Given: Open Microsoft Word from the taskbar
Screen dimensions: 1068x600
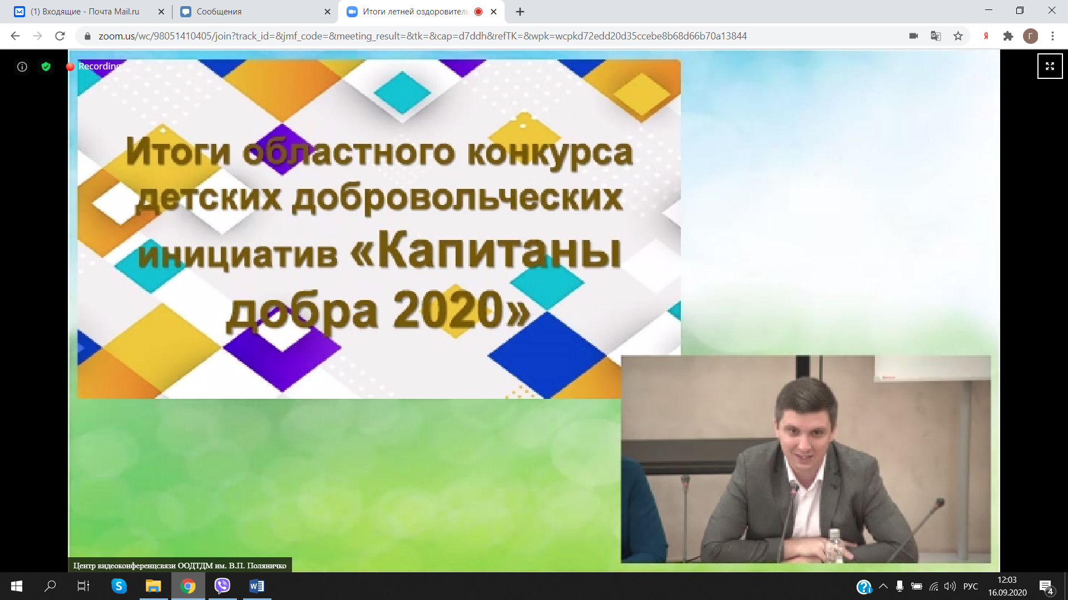Looking at the screenshot, I should [257, 586].
